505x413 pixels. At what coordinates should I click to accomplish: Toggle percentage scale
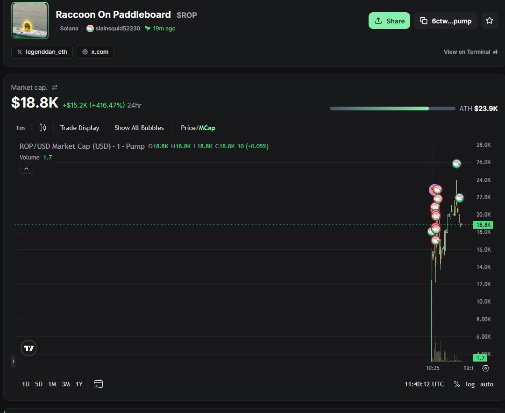point(457,384)
